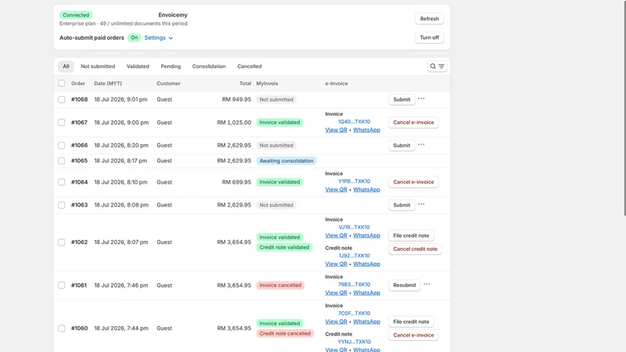Open order #1065 row

point(251,161)
